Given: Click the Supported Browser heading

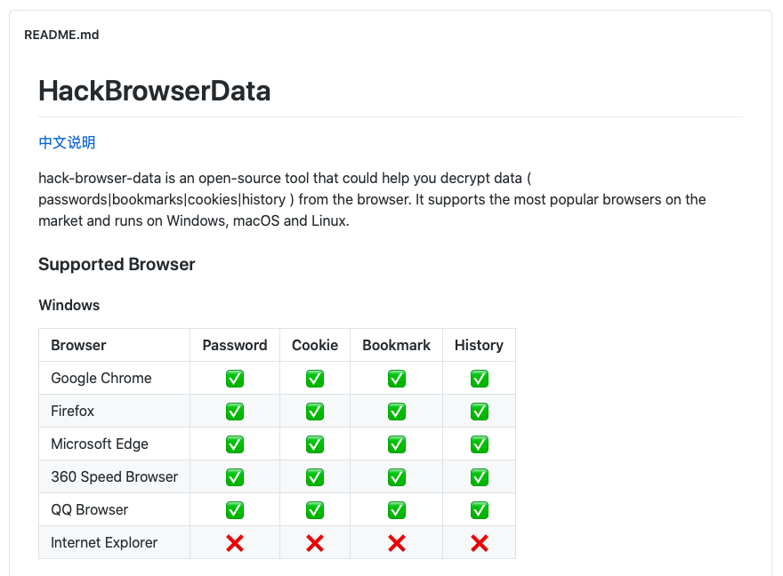Looking at the screenshot, I should tap(117, 264).
